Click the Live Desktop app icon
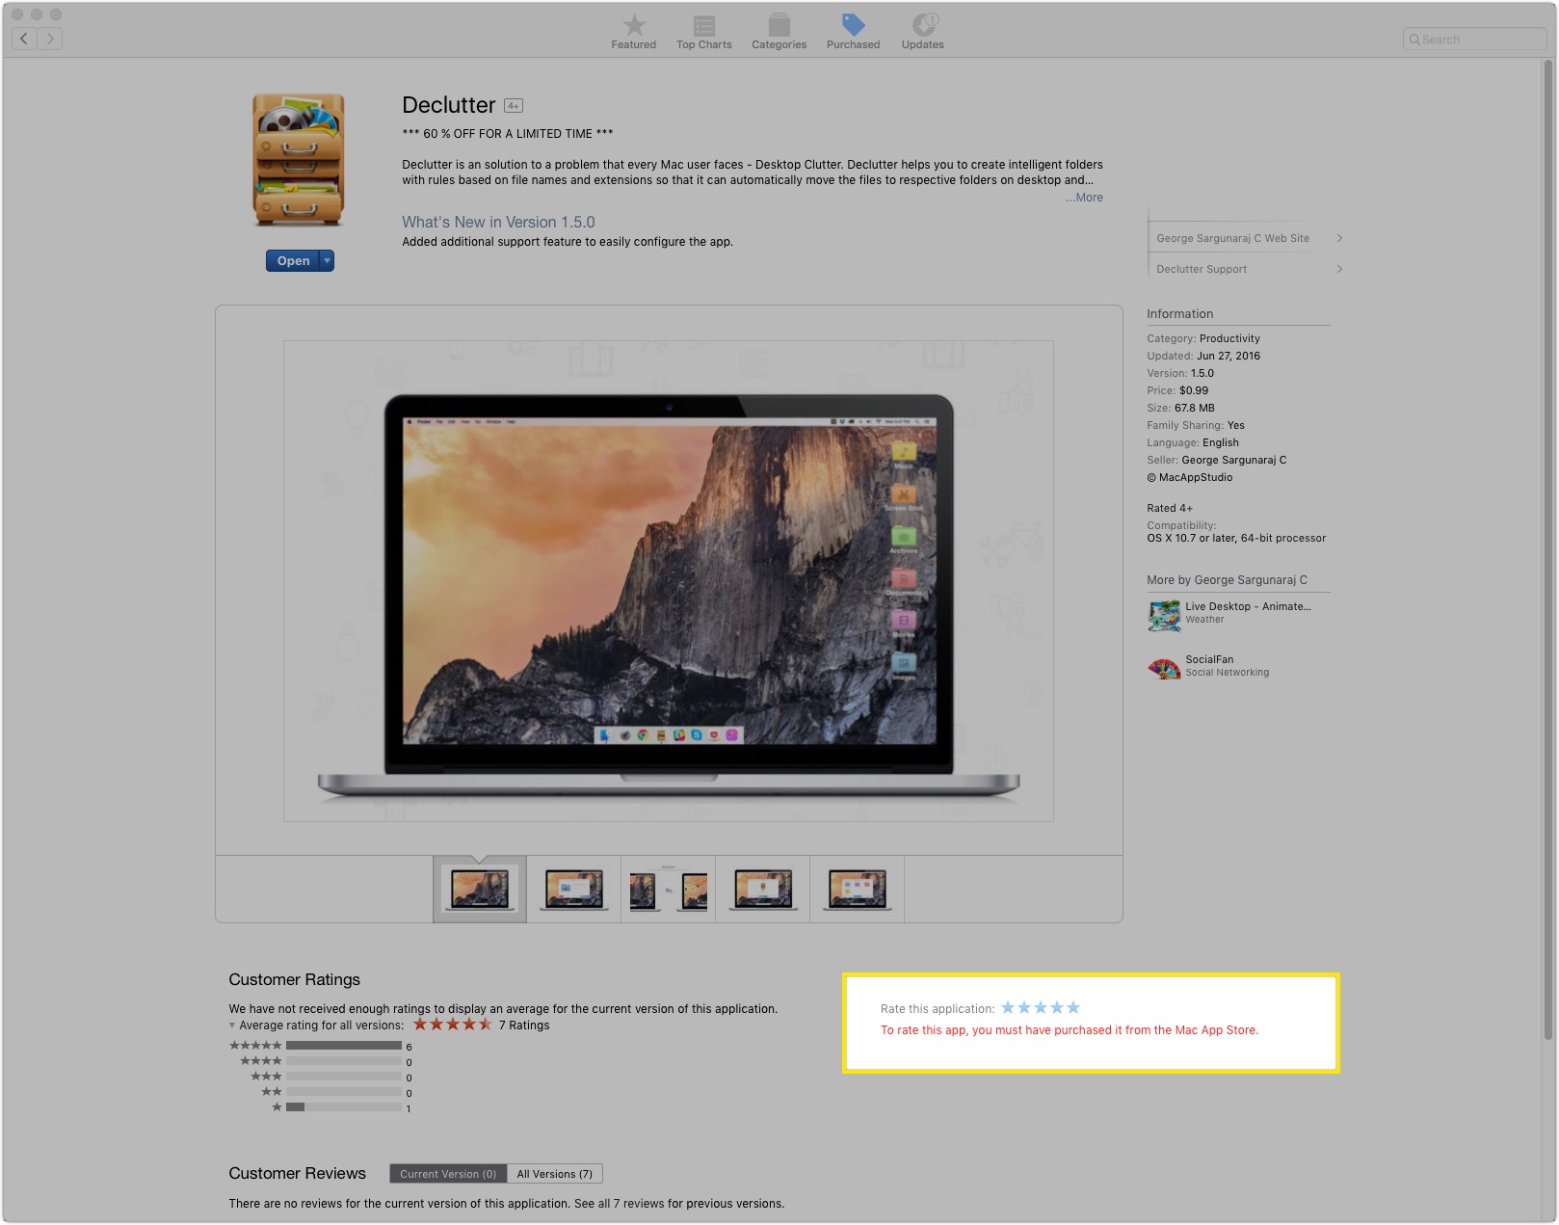 click(1164, 615)
